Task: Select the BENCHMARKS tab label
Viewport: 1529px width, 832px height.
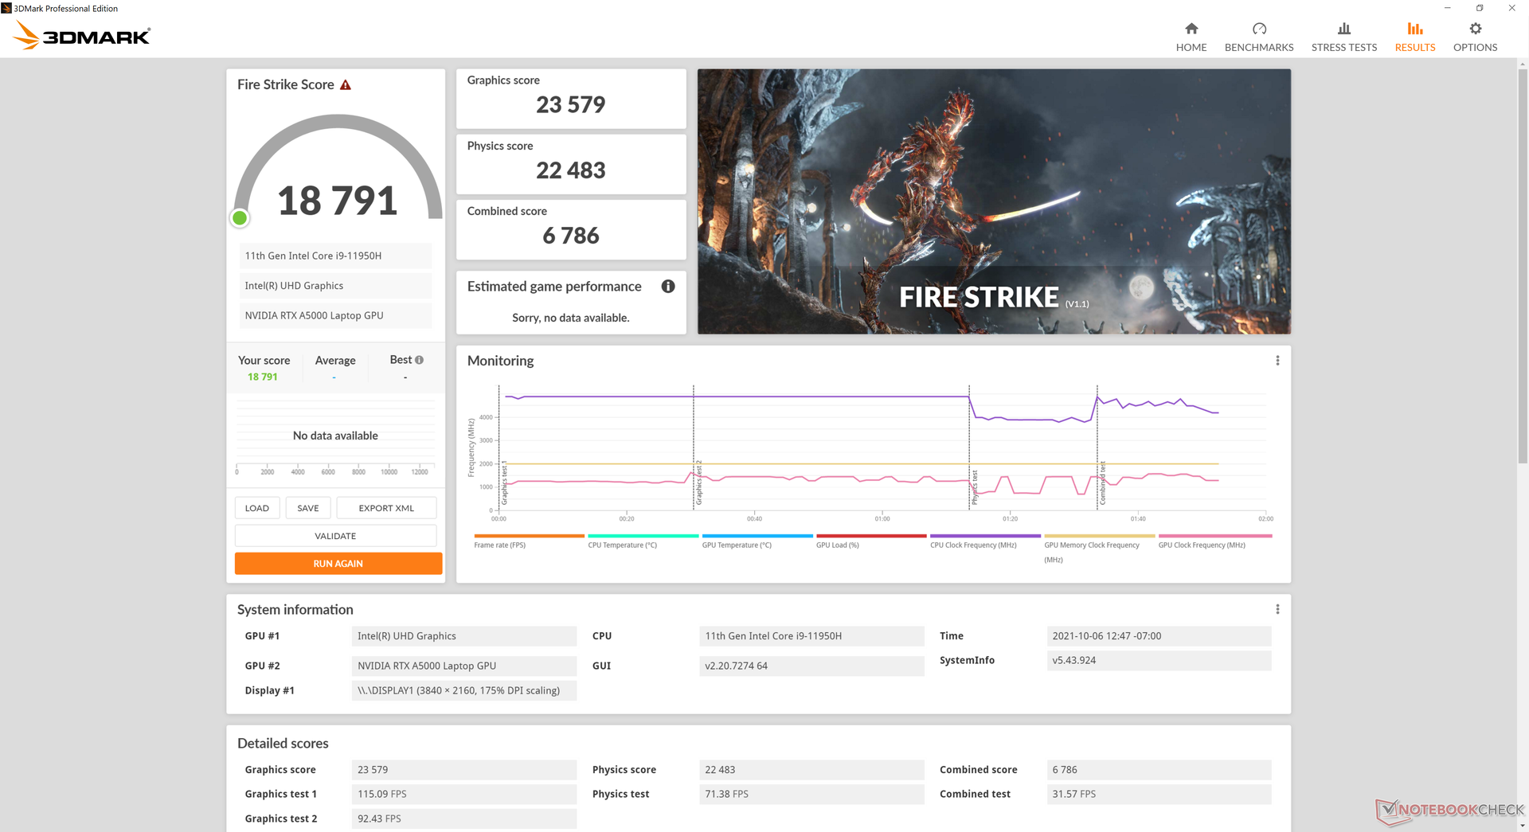Action: pyautogui.click(x=1259, y=48)
